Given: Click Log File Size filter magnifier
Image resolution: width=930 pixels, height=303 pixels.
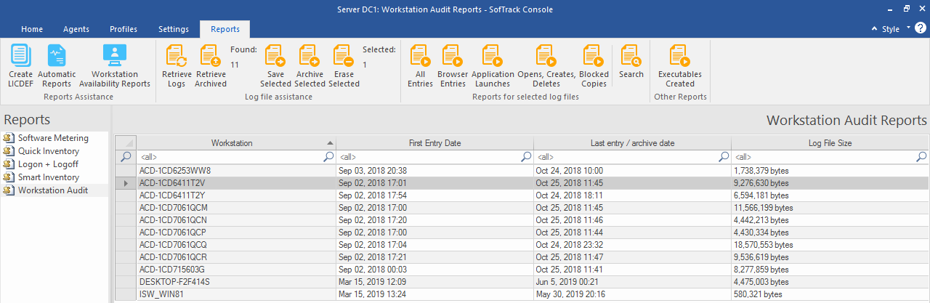Looking at the screenshot, I should click(x=921, y=156).
